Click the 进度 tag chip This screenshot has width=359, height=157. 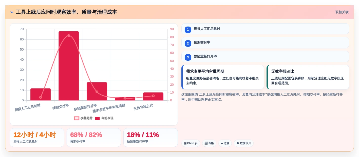click(x=225, y=143)
